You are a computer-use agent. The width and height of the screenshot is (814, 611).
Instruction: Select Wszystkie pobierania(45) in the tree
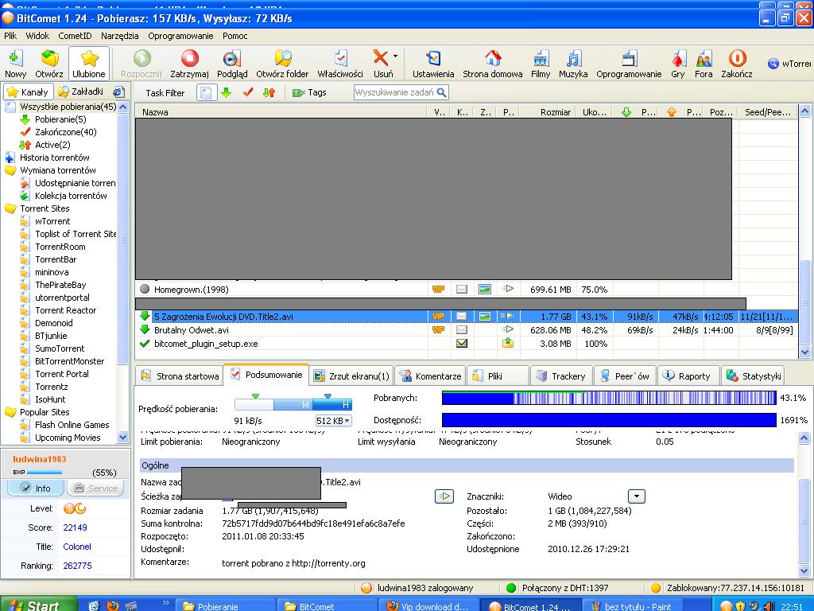68,107
